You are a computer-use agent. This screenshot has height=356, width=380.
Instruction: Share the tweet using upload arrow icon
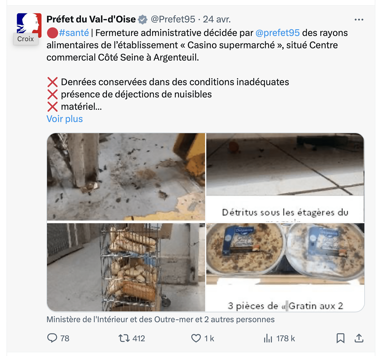point(359,338)
